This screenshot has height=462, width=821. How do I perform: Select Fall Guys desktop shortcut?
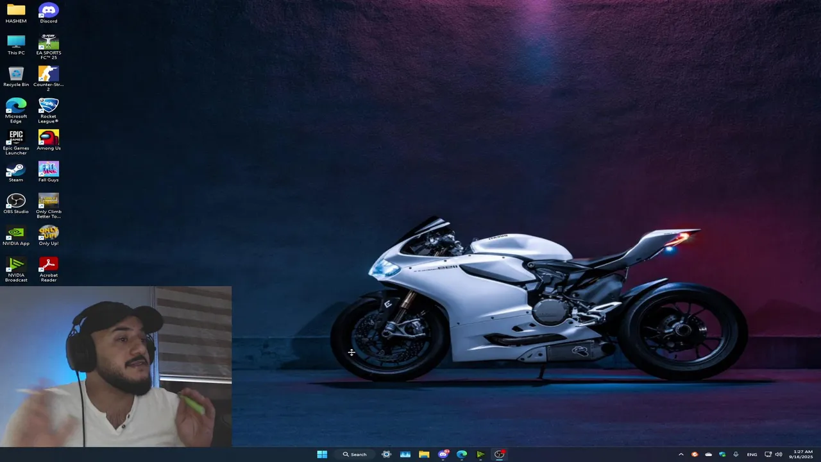(48, 172)
